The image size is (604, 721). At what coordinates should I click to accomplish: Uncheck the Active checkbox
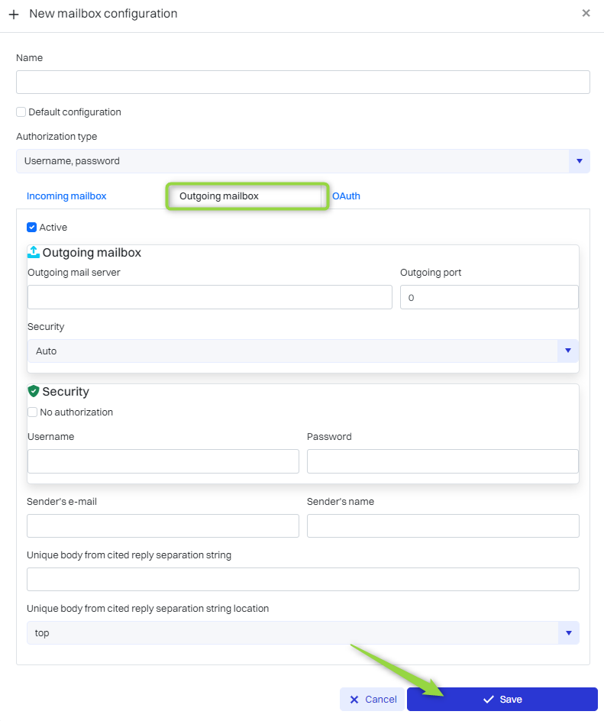[32, 228]
